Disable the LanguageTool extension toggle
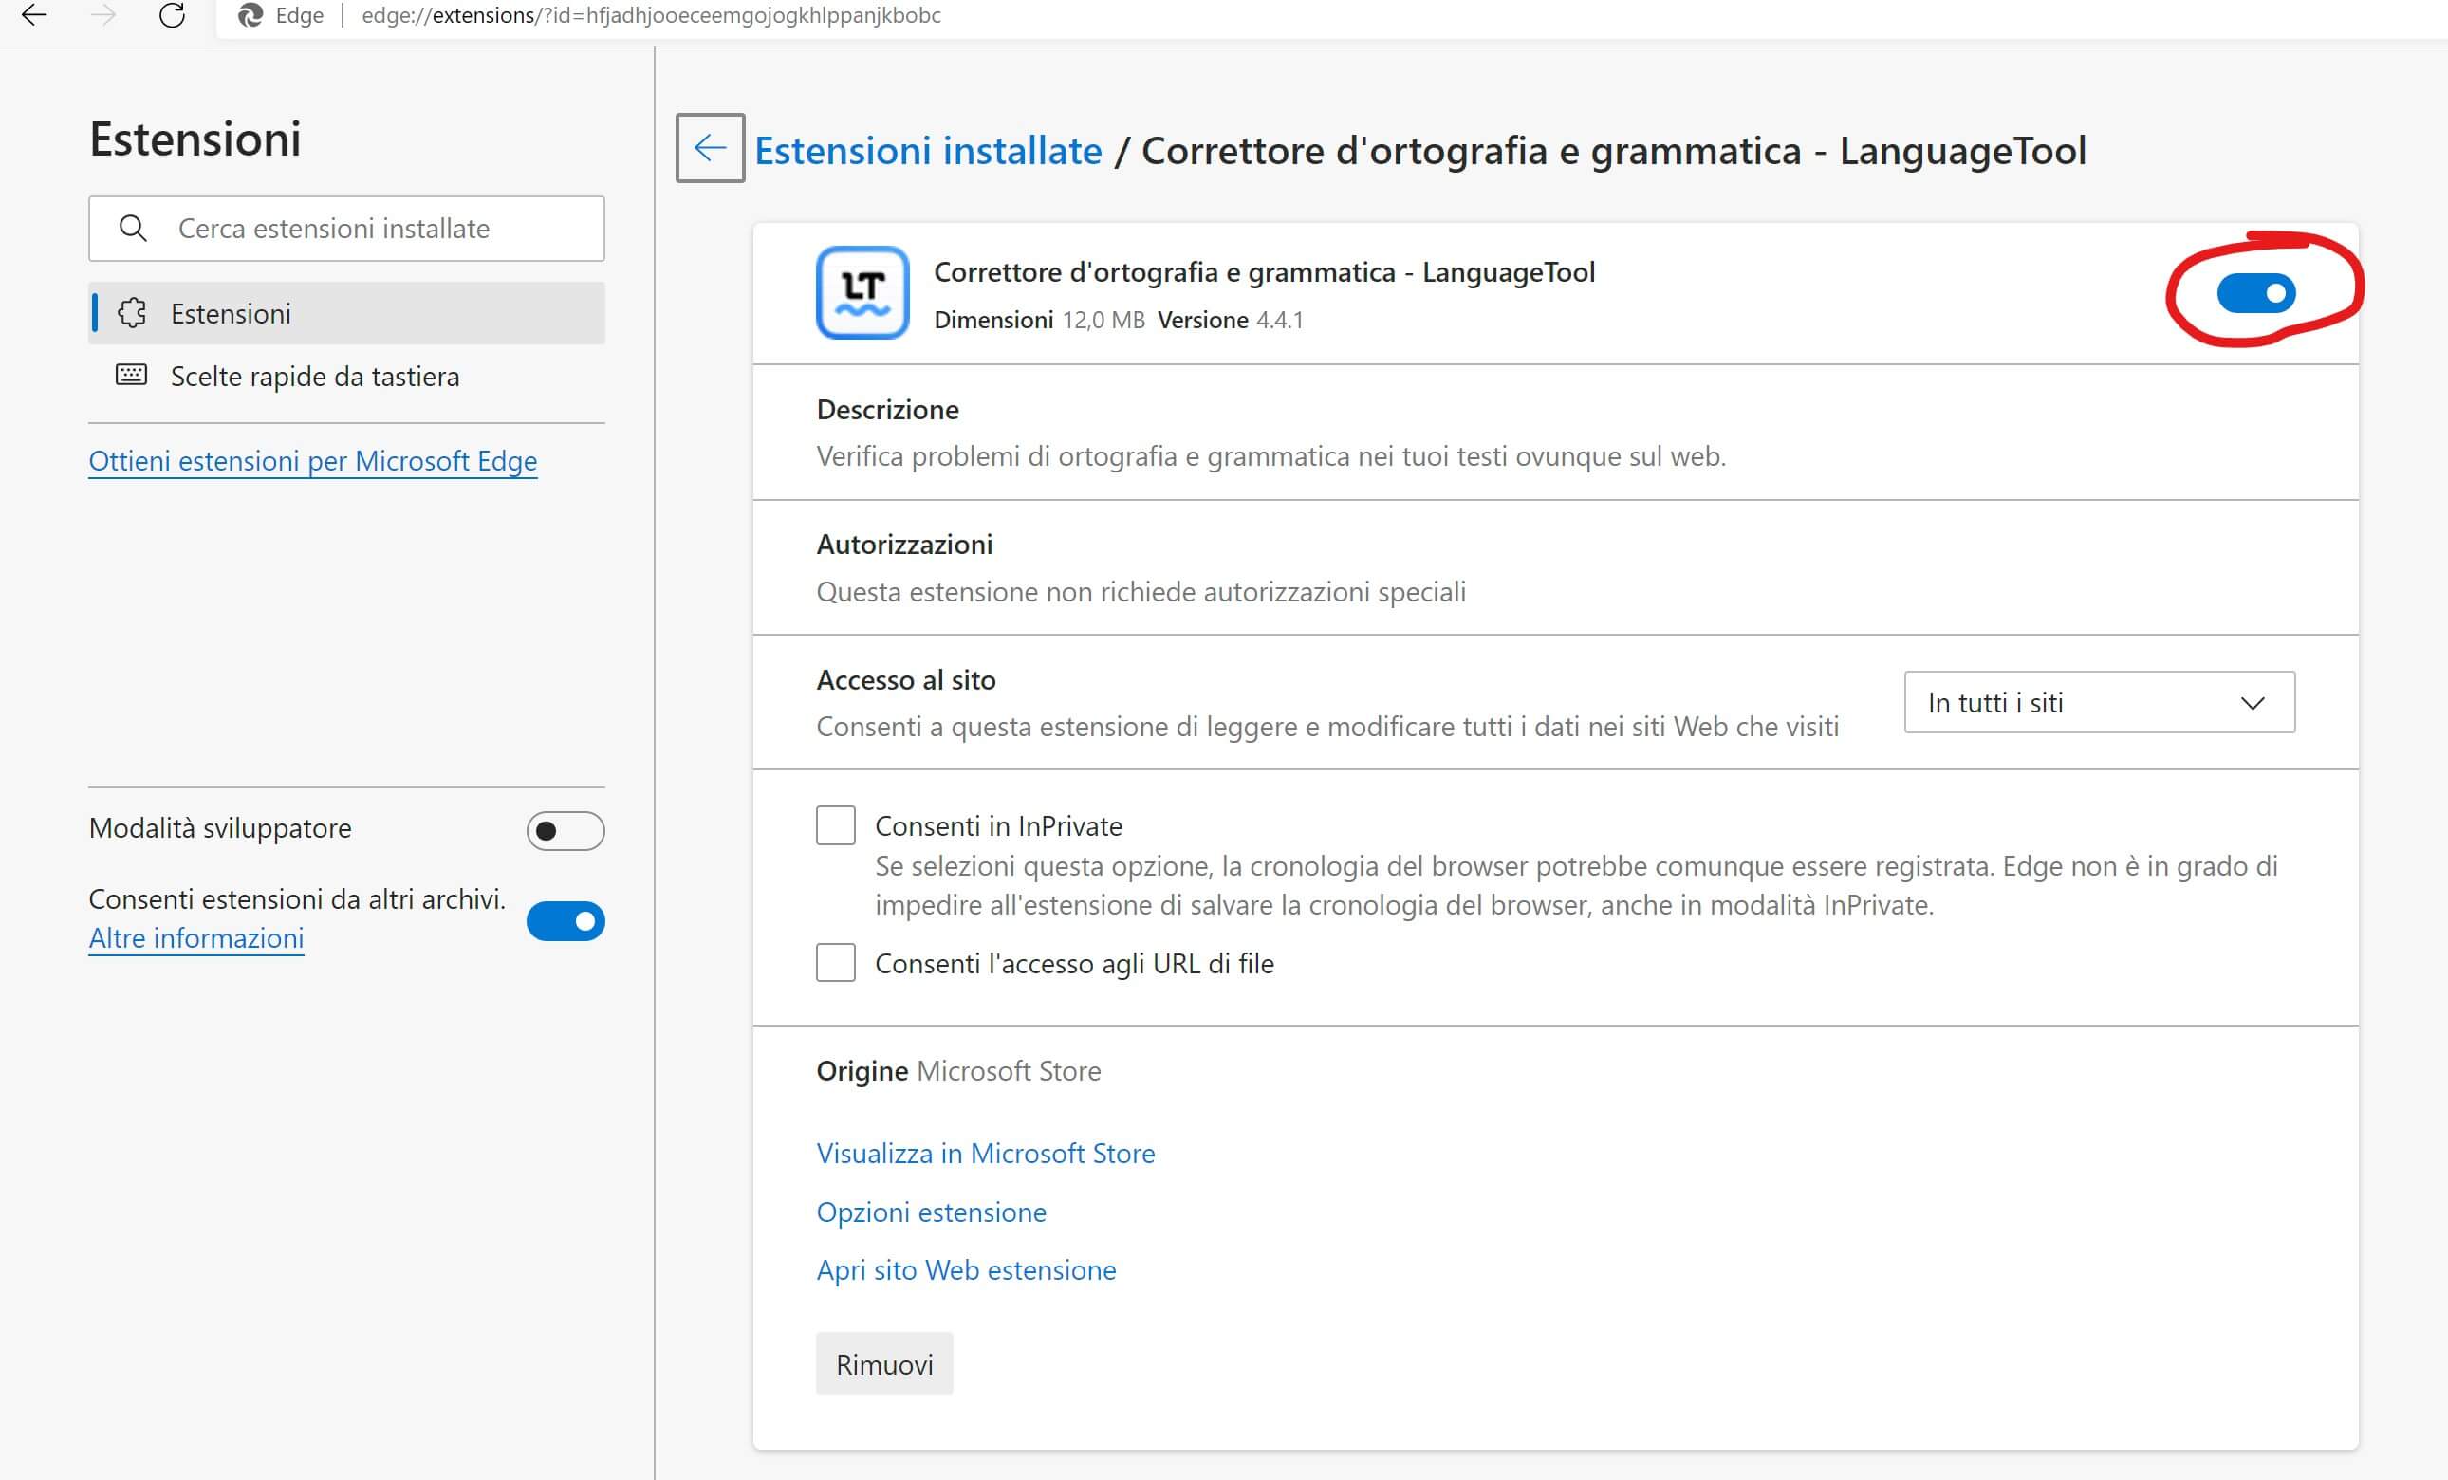The height and width of the screenshot is (1480, 2448). pos(2255,293)
